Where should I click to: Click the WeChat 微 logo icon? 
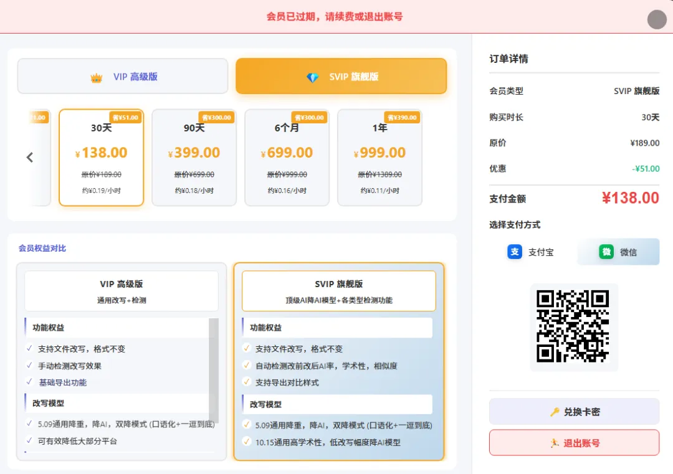point(606,252)
